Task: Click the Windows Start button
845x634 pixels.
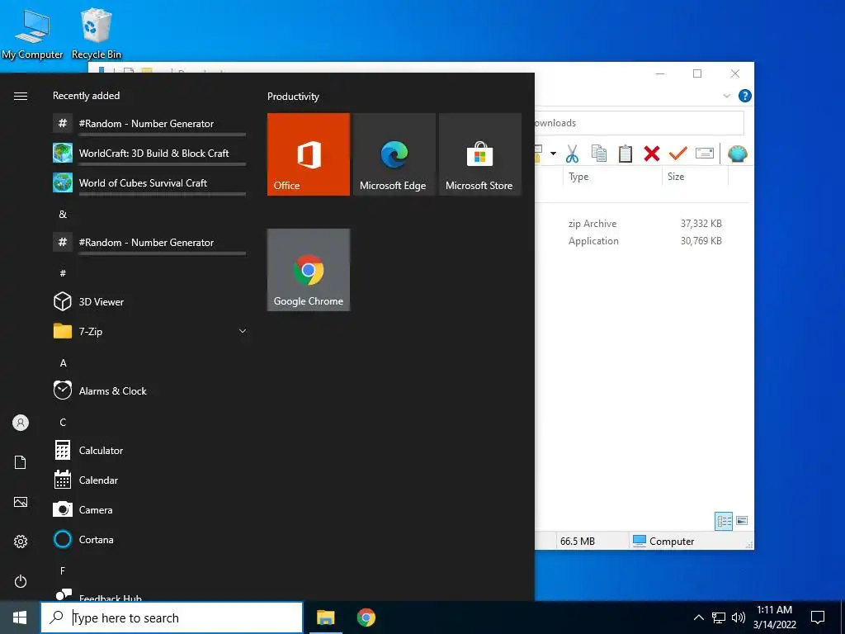Action: pyautogui.click(x=20, y=617)
